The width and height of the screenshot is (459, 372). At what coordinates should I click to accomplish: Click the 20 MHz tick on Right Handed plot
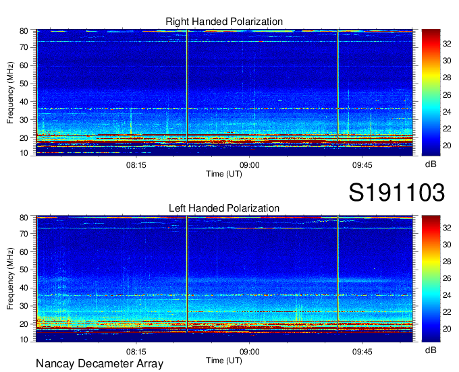pyautogui.click(x=24, y=138)
